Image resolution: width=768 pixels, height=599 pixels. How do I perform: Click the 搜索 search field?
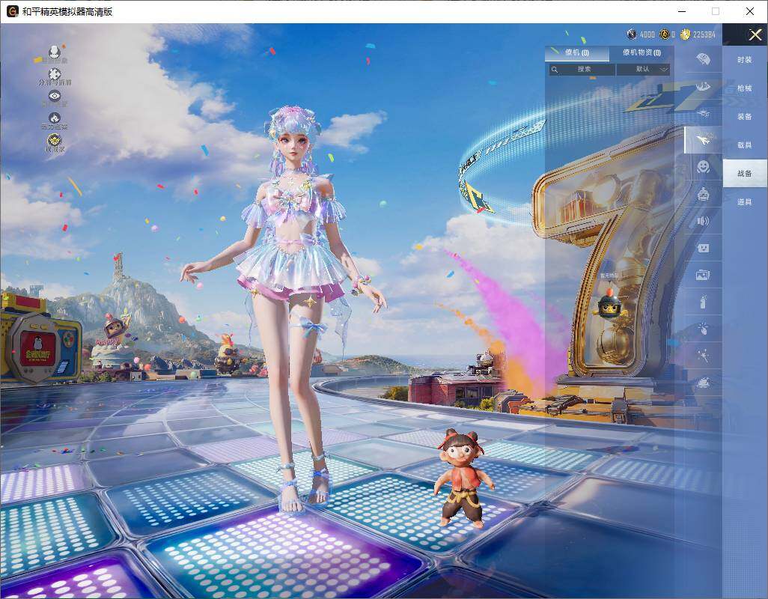coord(582,70)
